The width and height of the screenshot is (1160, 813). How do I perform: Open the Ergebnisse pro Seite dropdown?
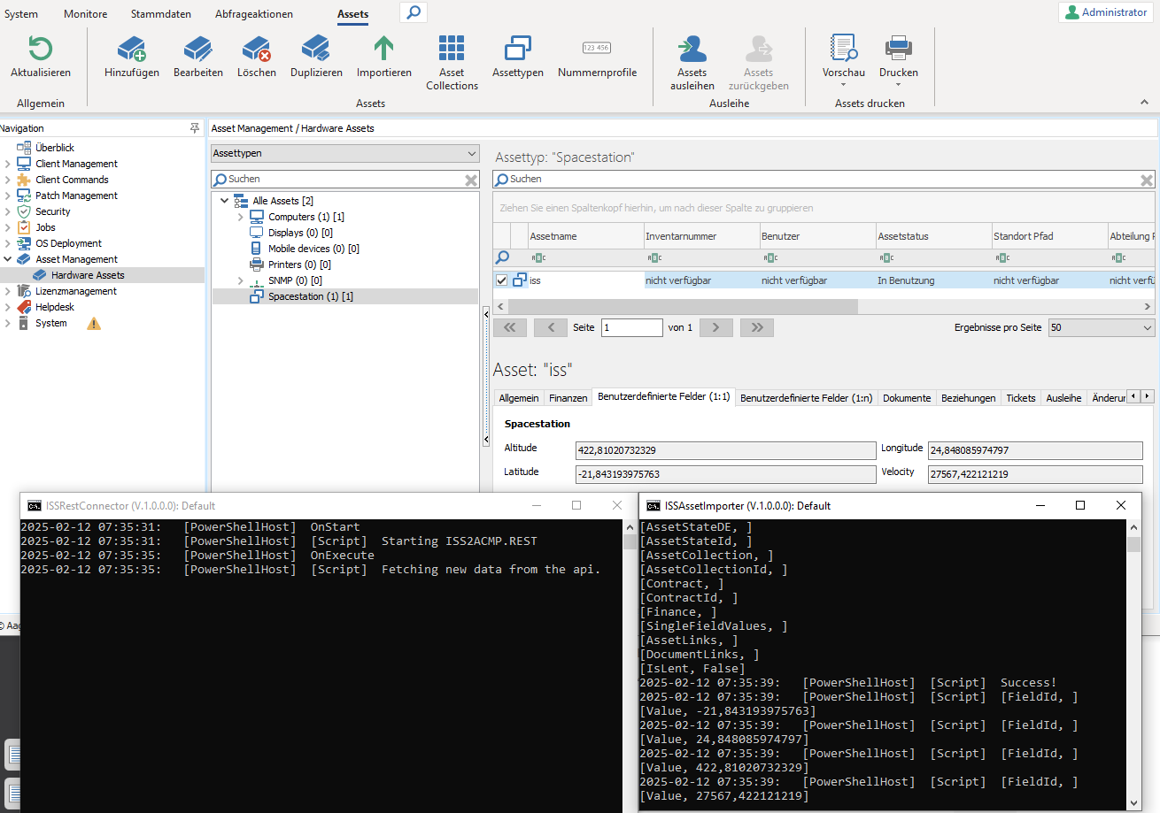(x=1101, y=327)
